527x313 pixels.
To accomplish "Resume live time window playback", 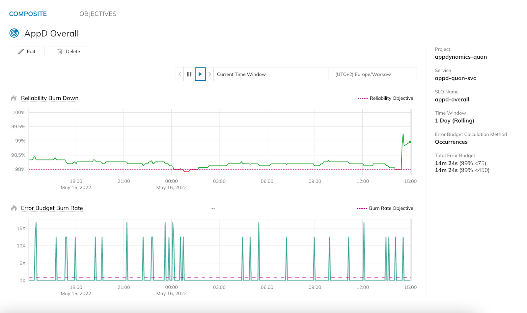I will point(200,74).
